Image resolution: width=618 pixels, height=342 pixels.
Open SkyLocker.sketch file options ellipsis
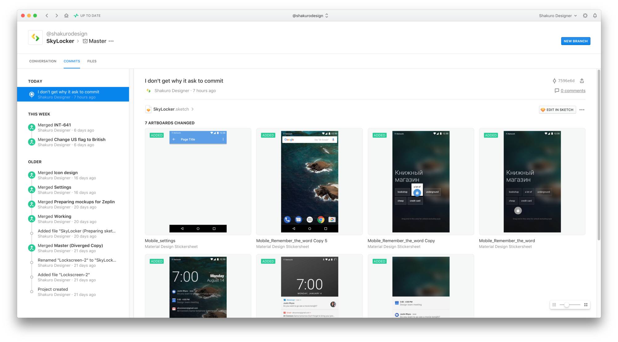(582, 110)
